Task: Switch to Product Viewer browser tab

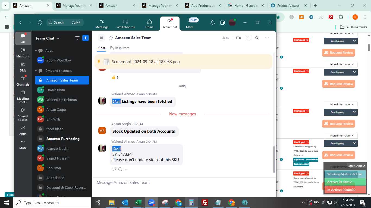Action: 288,5
